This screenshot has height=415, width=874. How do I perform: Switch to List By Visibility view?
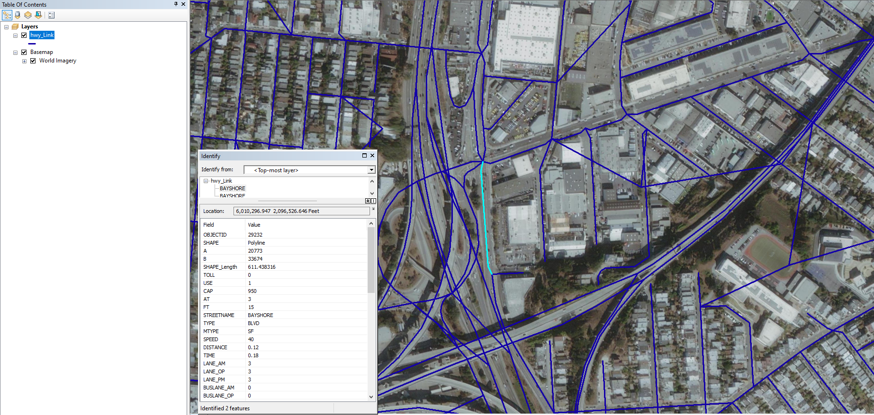click(x=28, y=15)
